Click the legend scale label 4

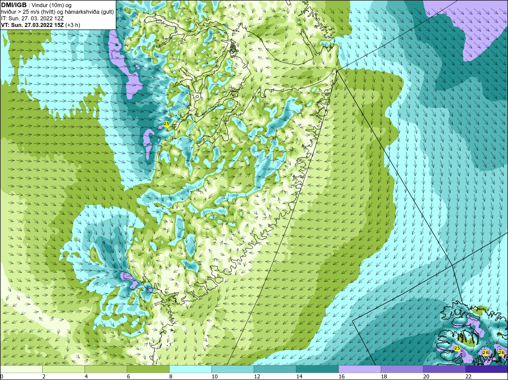pos(86,376)
